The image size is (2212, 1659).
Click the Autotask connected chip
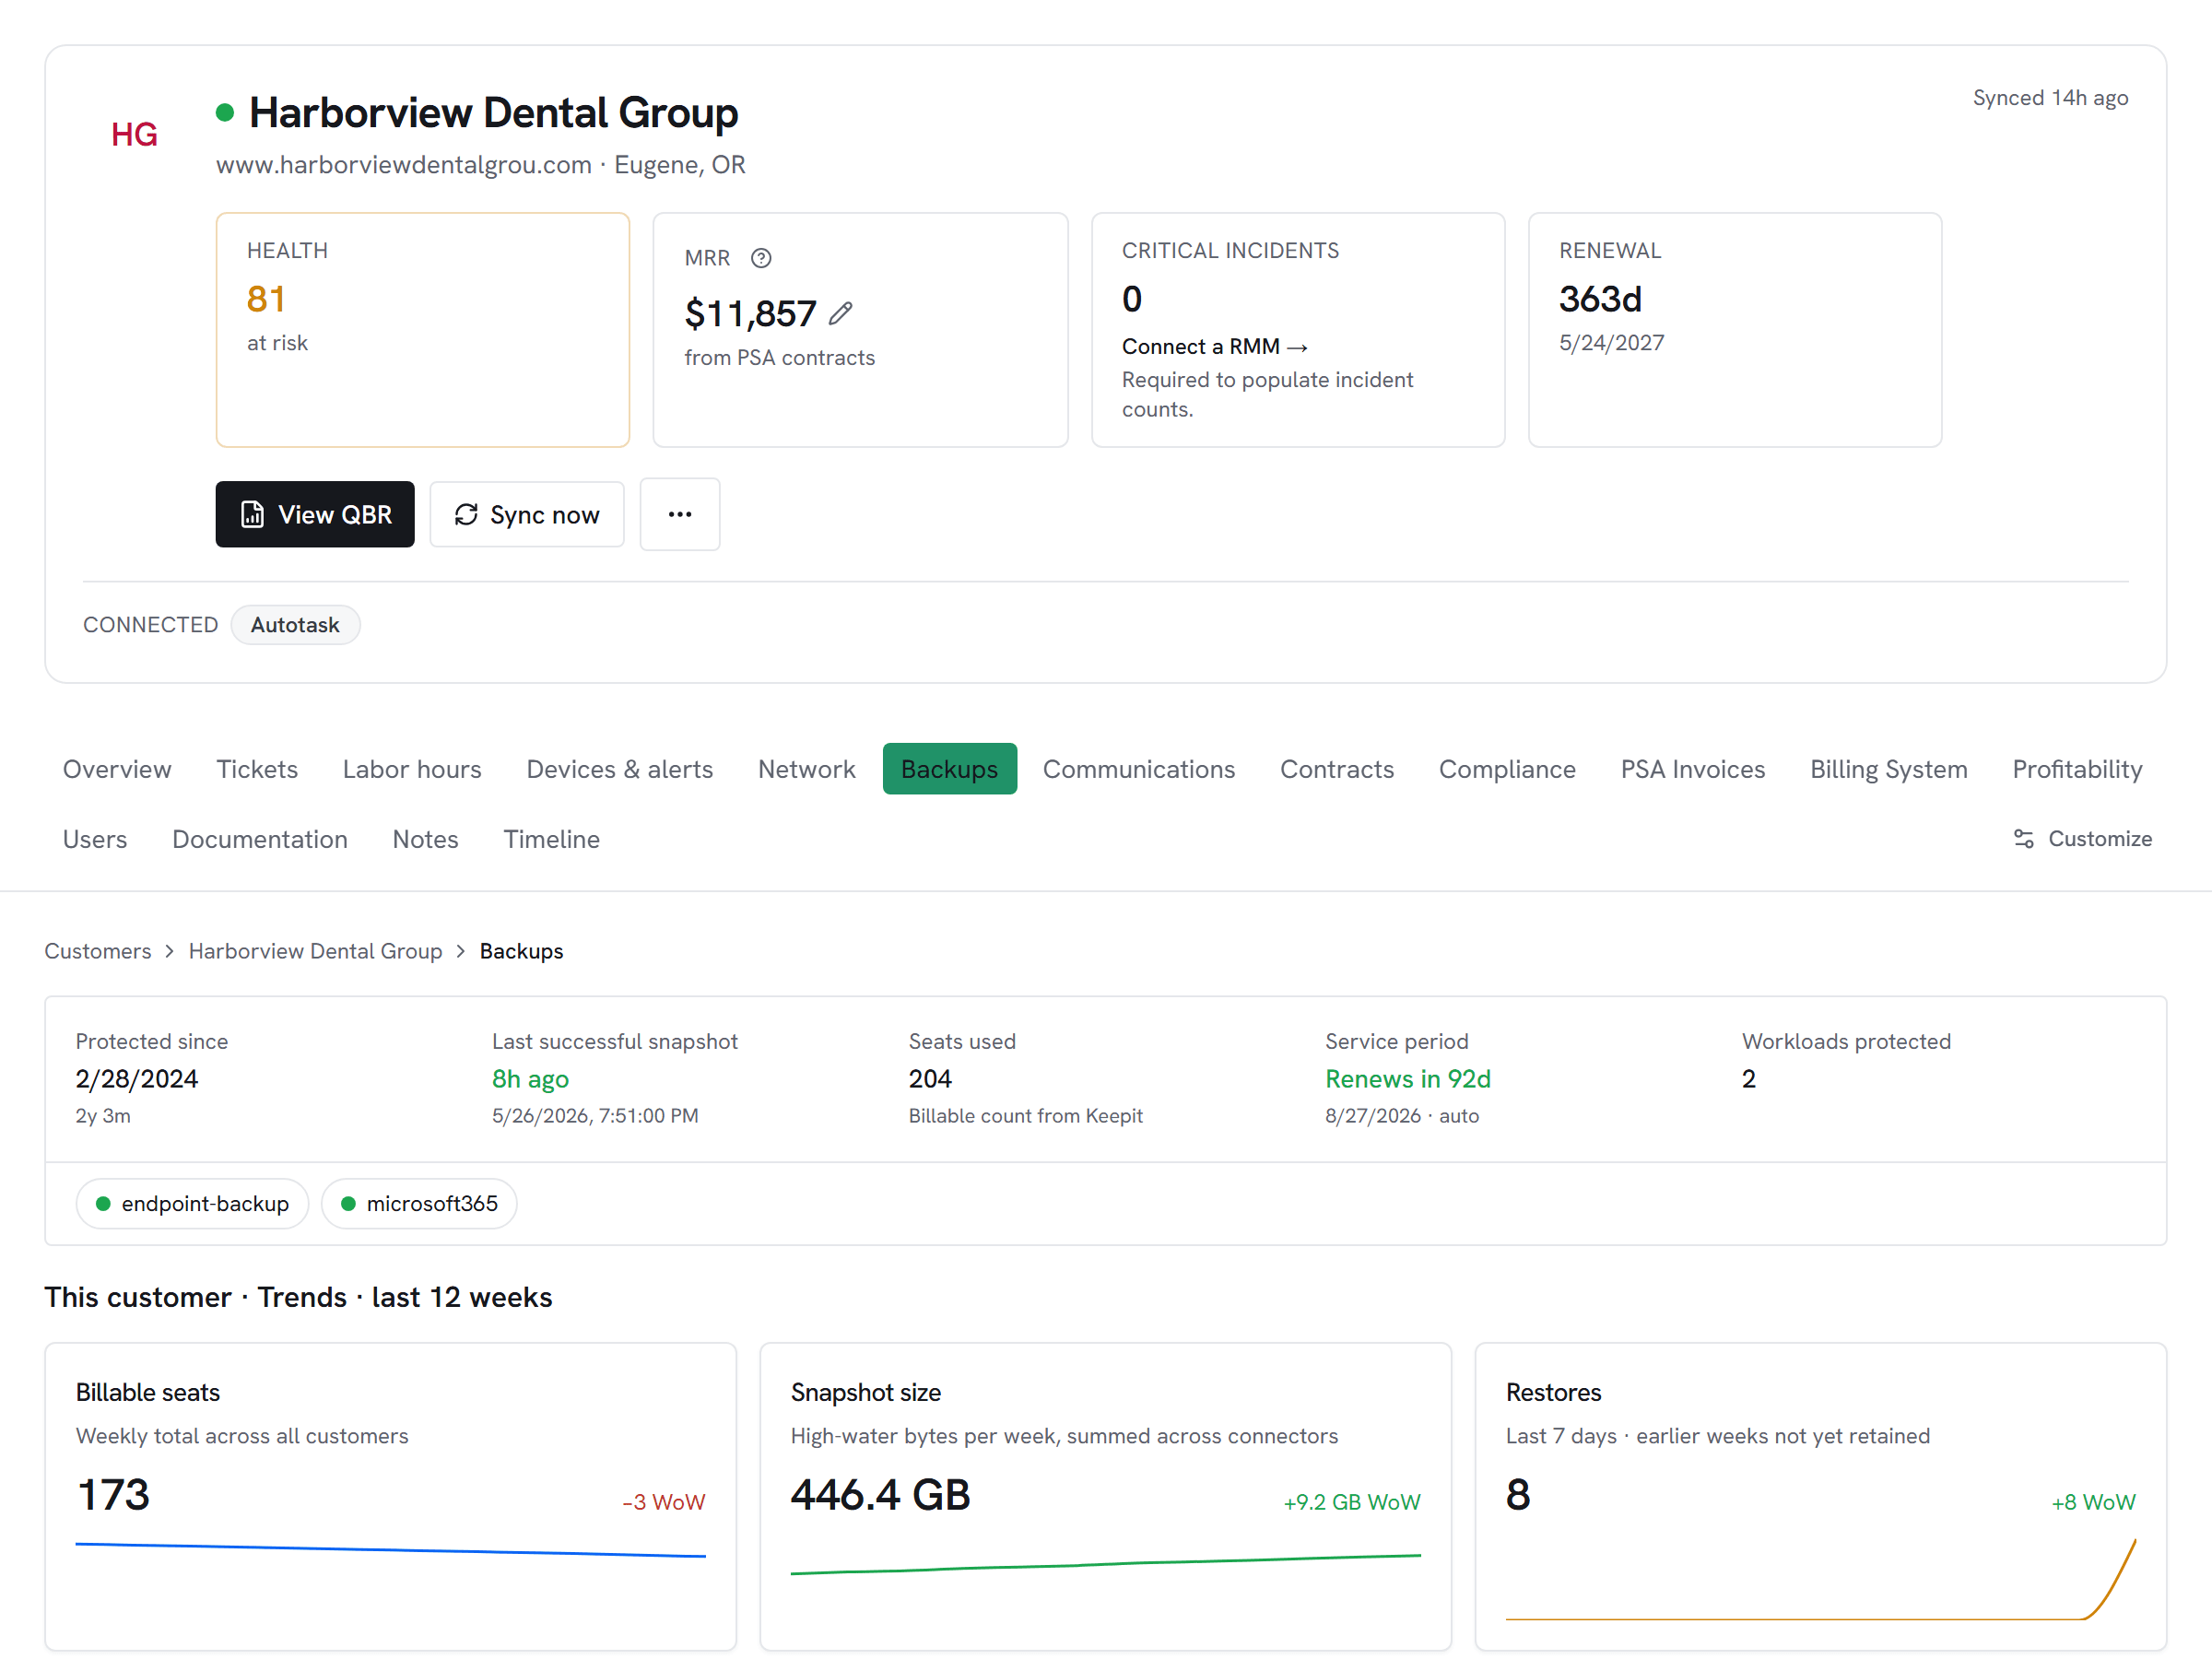point(295,624)
